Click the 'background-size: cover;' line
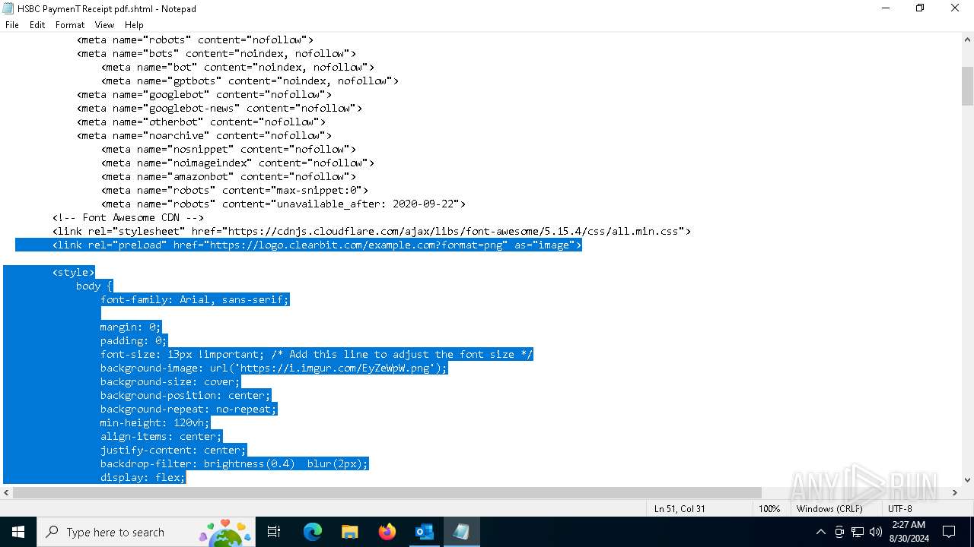The image size is (974, 547). pos(170,382)
